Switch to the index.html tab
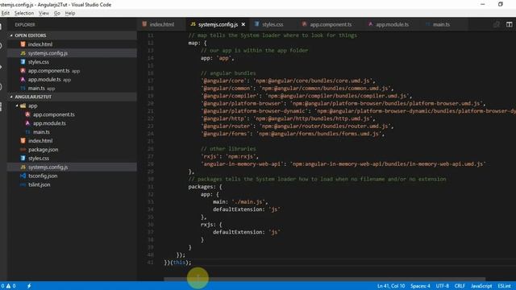This screenshot has width=516, height=290. 161,25
